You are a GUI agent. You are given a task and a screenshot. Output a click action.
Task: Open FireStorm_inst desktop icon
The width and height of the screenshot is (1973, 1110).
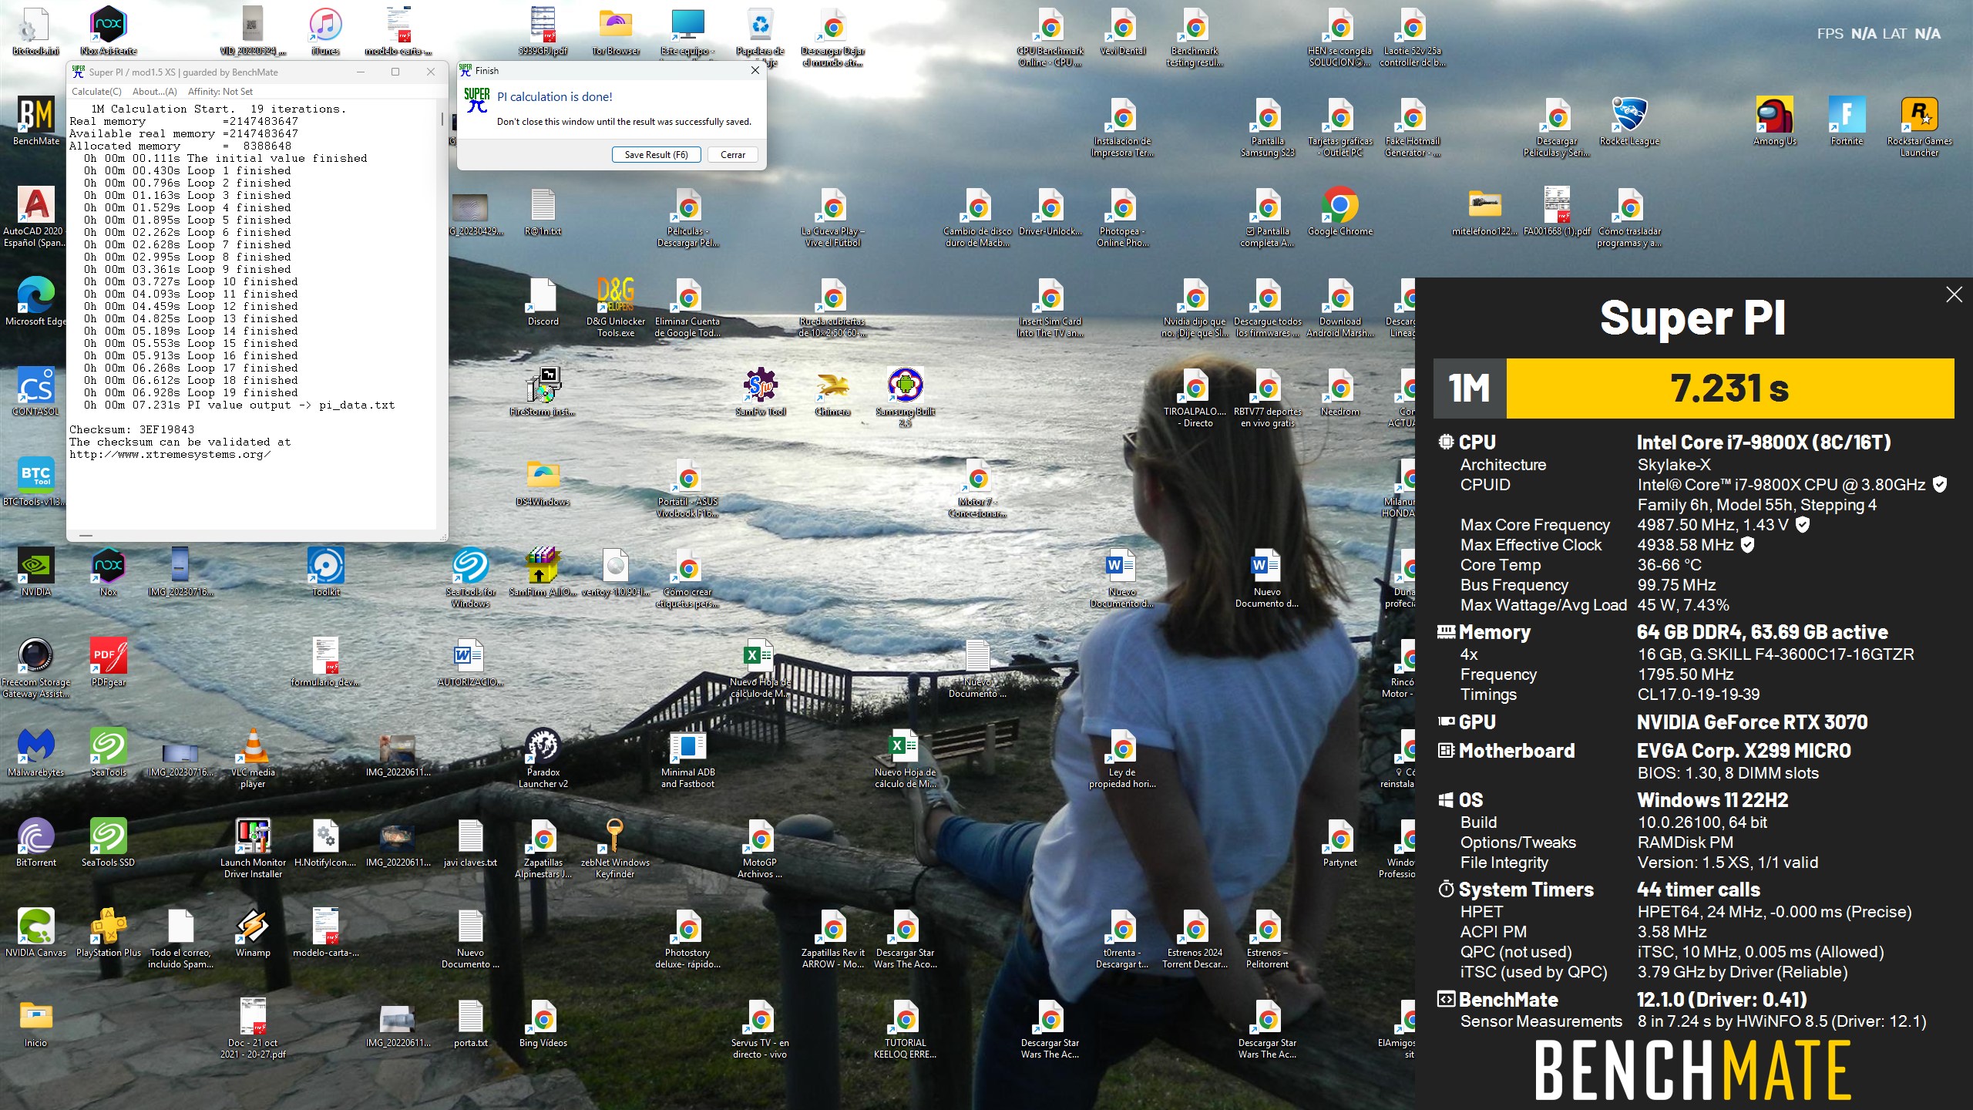(x=543, y=392)
